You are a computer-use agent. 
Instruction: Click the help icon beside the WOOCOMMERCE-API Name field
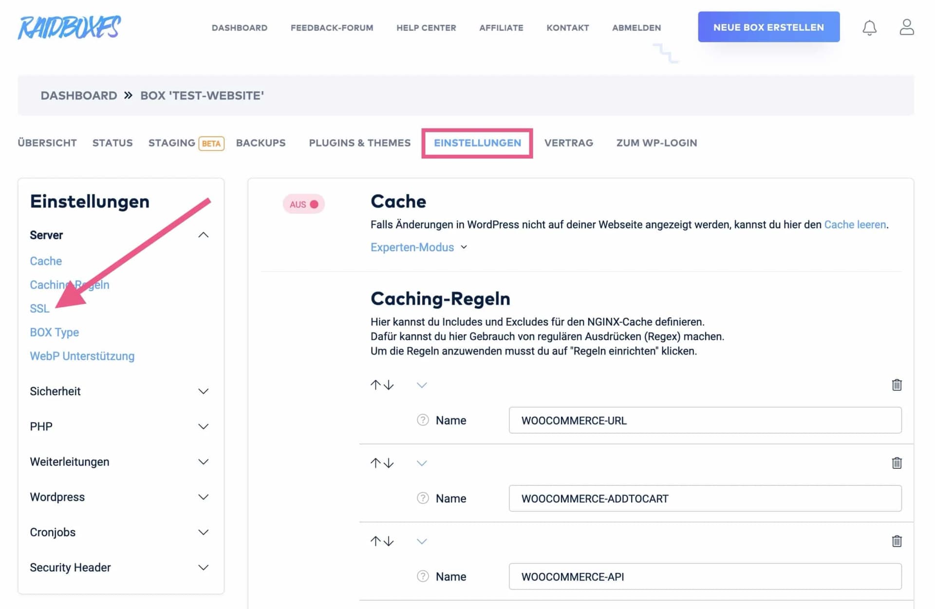pos(423,576)
